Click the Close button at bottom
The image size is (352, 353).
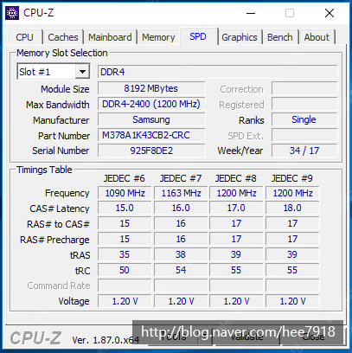tap(313, 337)
